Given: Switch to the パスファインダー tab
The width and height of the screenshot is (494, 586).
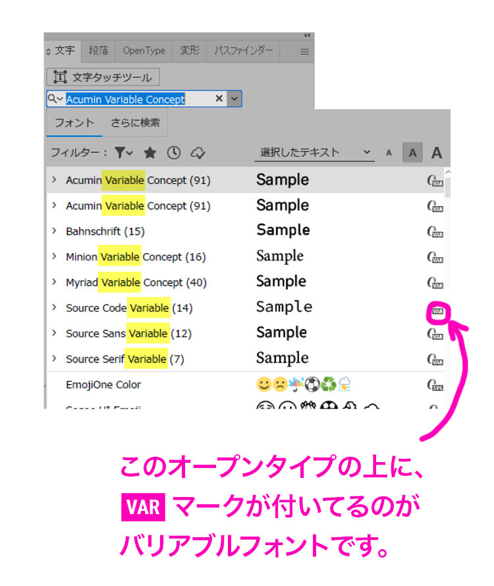Looking at the screenshot, I should tap(244, 51).
